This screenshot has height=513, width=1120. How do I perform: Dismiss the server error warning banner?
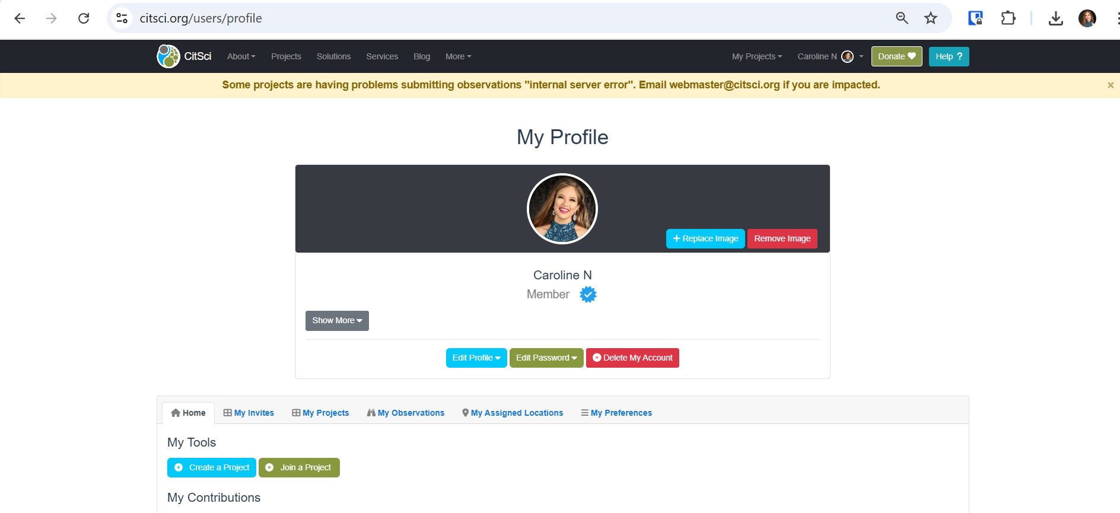[1110, 85]
